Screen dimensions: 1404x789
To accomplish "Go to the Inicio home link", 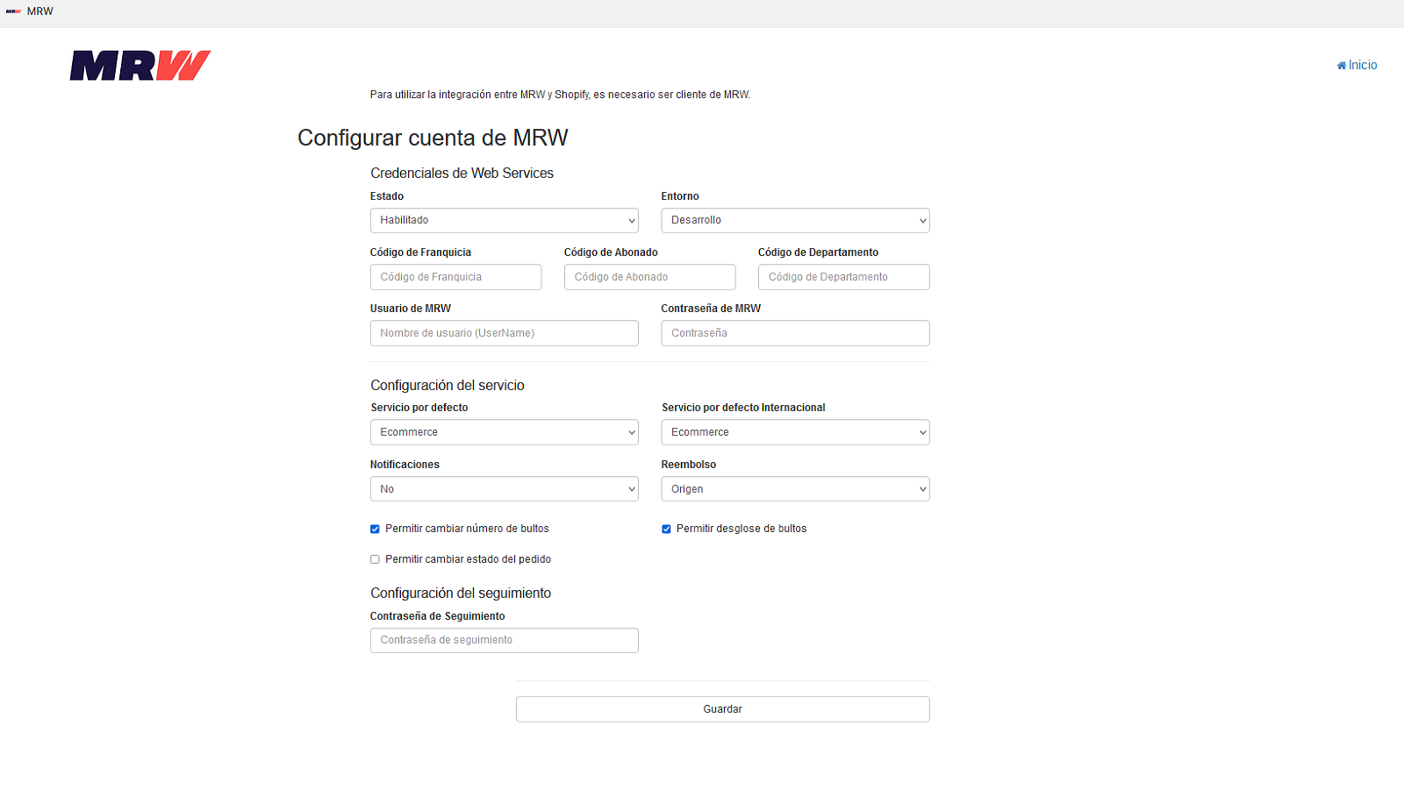I will coord(1357,65).
